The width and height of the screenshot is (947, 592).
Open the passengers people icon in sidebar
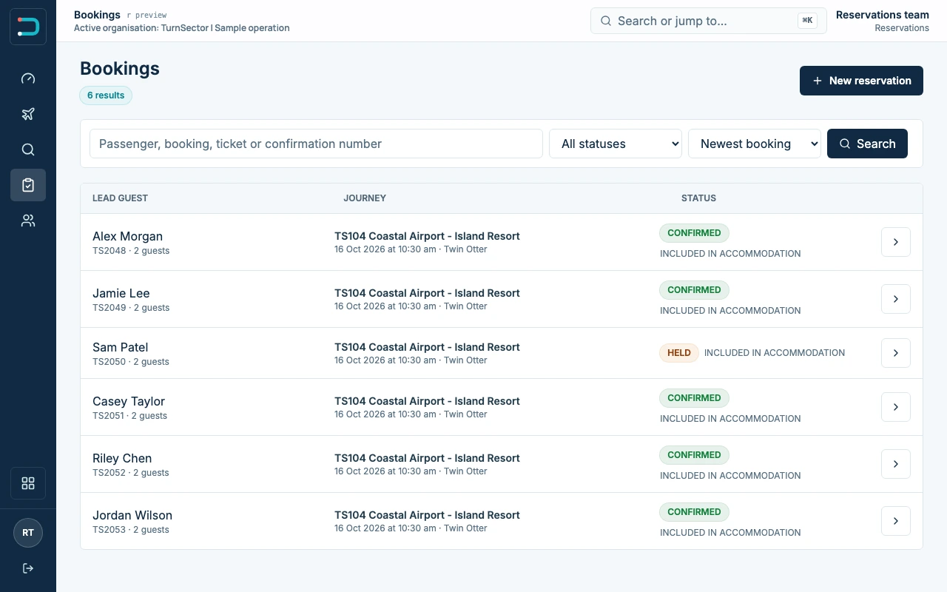pos(28,221)
